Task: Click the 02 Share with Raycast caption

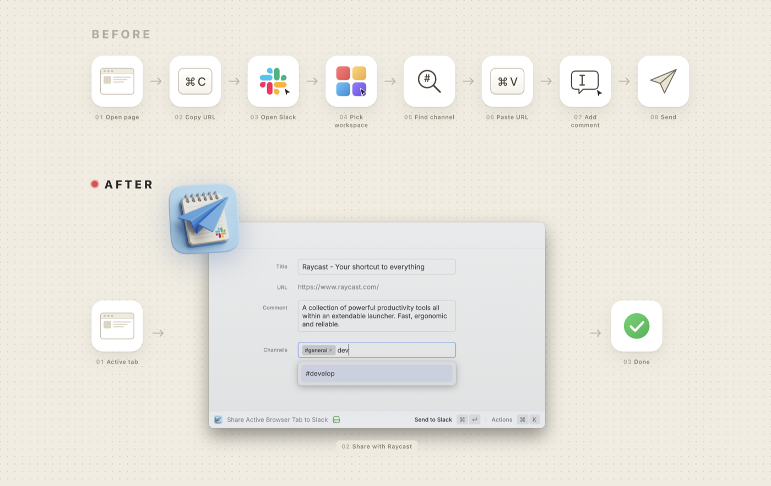Action: [377, 446]
